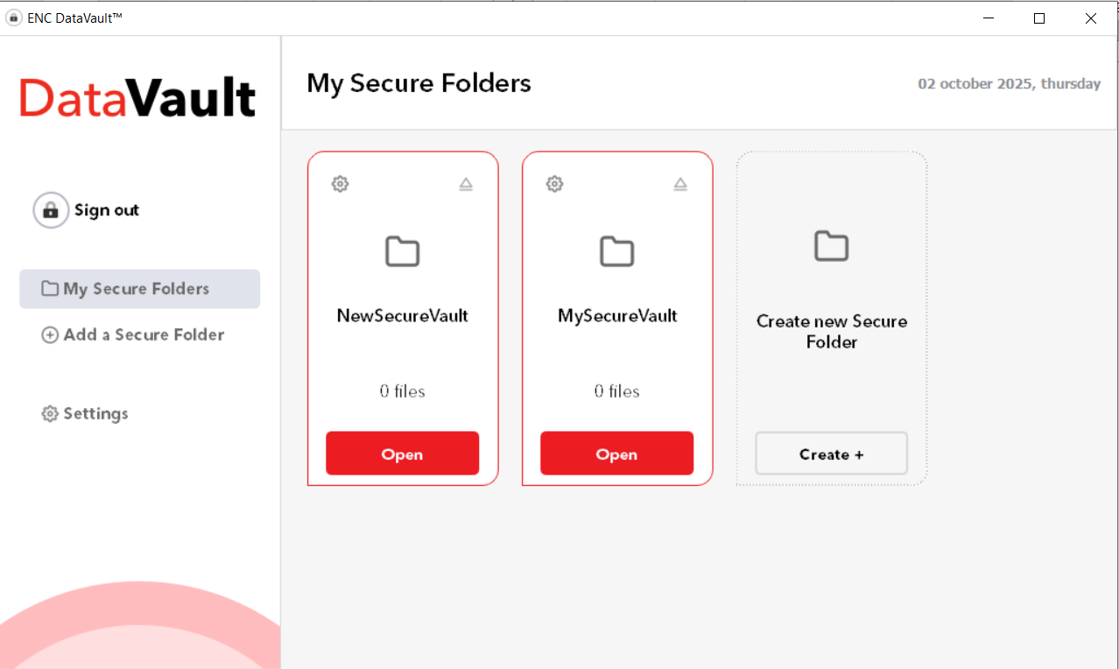Screen dimensions: 1119x669
Task: Click the ENC DataVault title bar icon
Action: [x=14, y=17]
